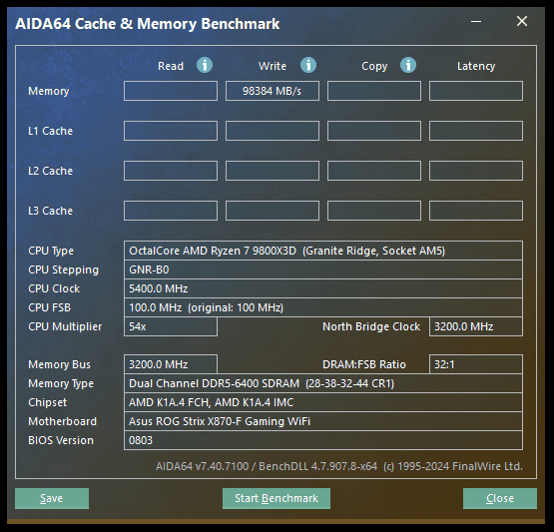Click the Latency column header

(476, 67)
